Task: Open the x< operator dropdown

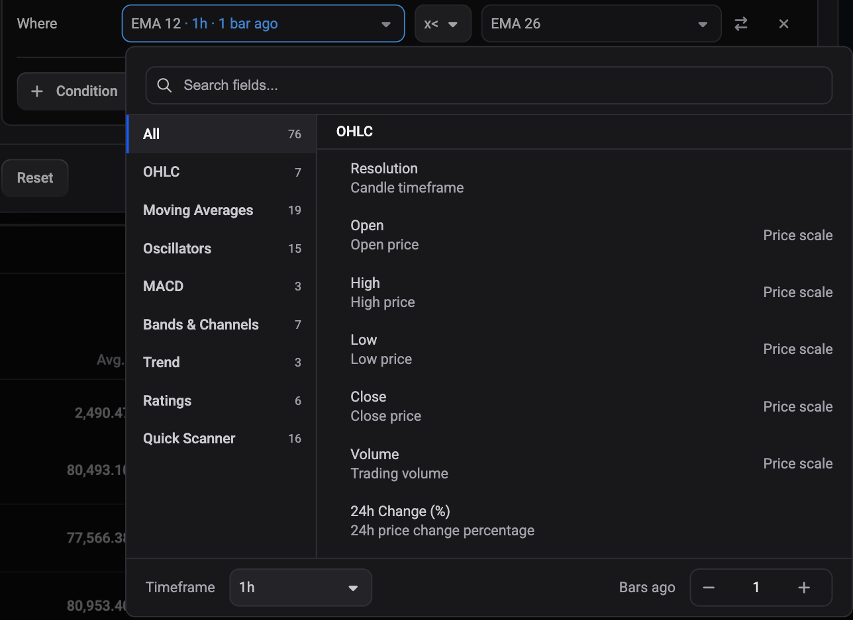Action: tap(442, 24)
